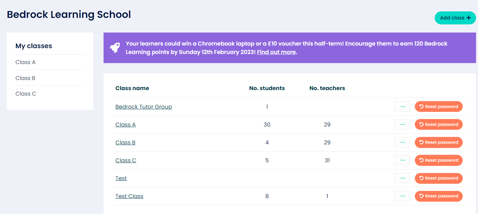The image size is (478, 214).
Task: Click the rocket icon in the purple banner
Action: coord(115,48)
